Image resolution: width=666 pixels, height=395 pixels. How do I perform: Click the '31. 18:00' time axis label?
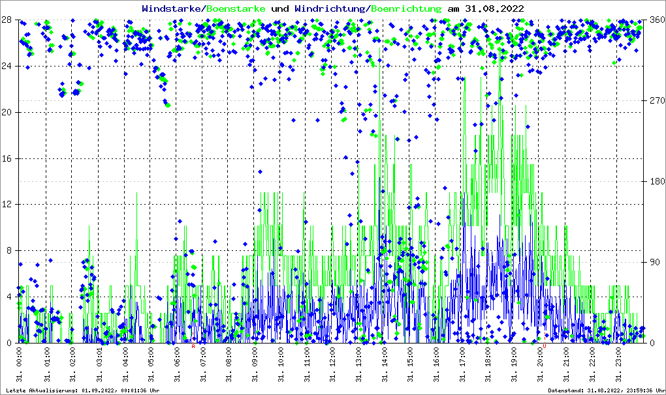pyautogui.click(x=488, y=366)
